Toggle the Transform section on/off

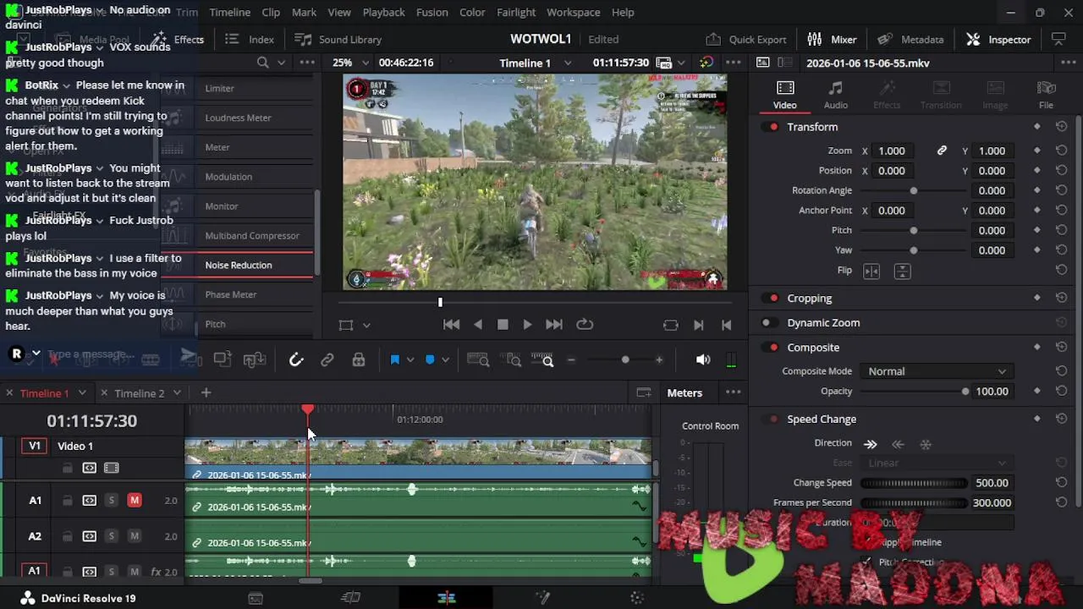[x=771, y=127]
